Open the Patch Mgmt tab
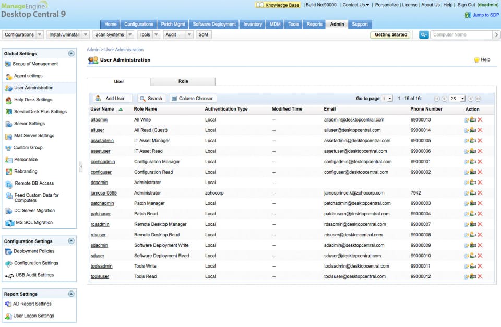Image resolution: width=501 pixels, height=327 pixels. [172, 24]
